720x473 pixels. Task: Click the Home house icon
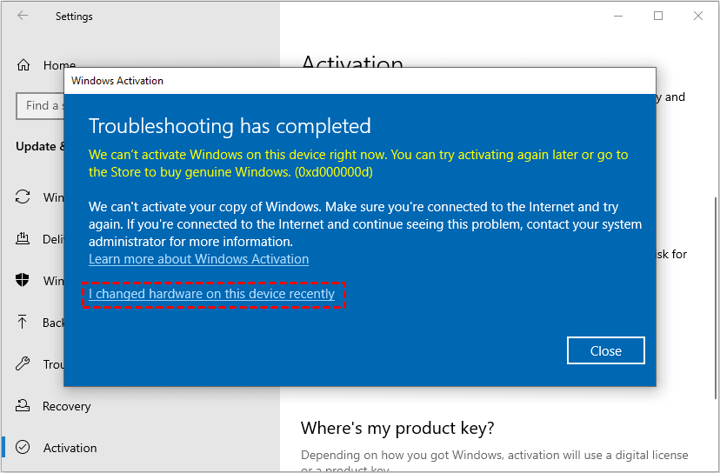(x=23, y=65)
